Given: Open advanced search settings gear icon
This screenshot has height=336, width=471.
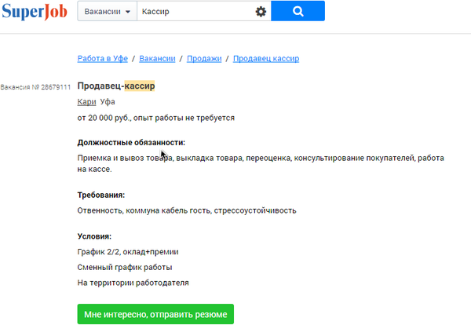Looking at the screenshot, I should tap(261, 12).
